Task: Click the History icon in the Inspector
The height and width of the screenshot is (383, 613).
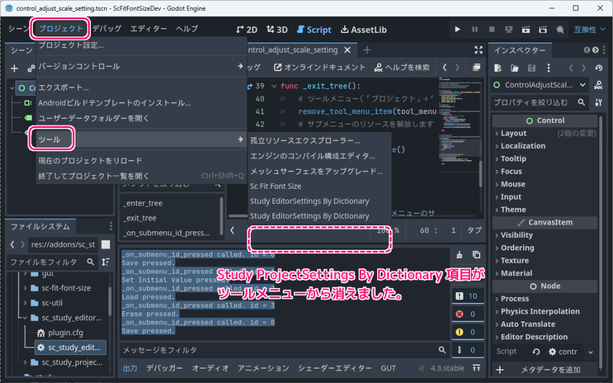Action: (598, 68)
